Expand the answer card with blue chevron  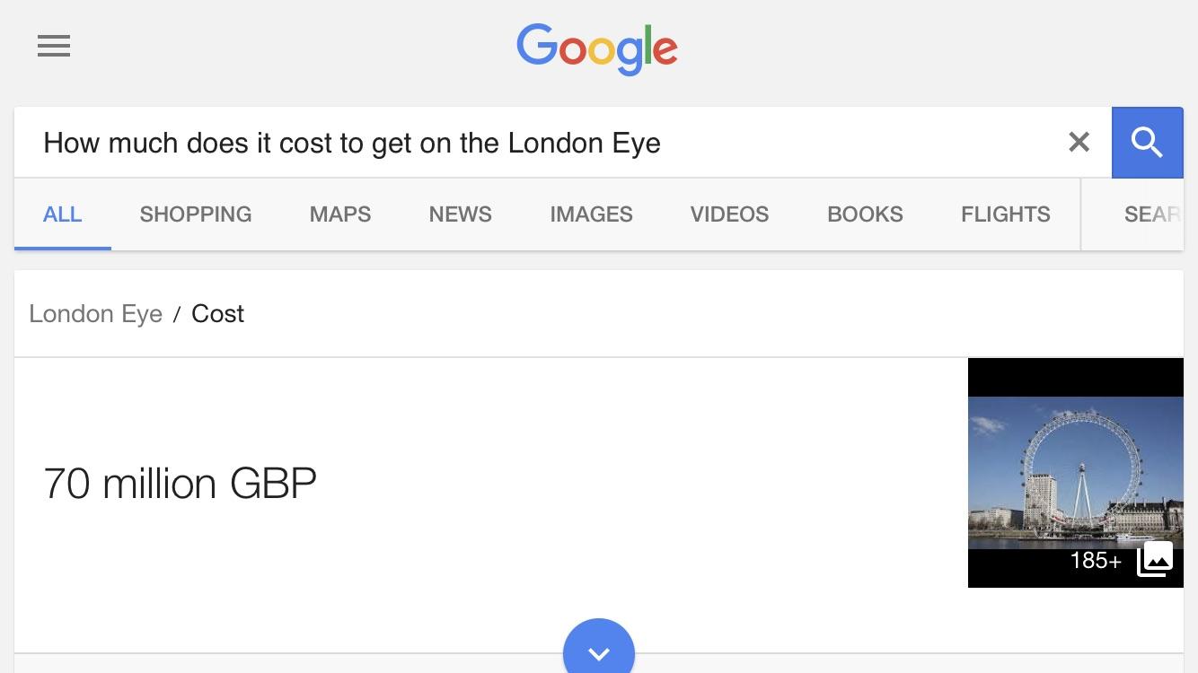tap(599, 648)
